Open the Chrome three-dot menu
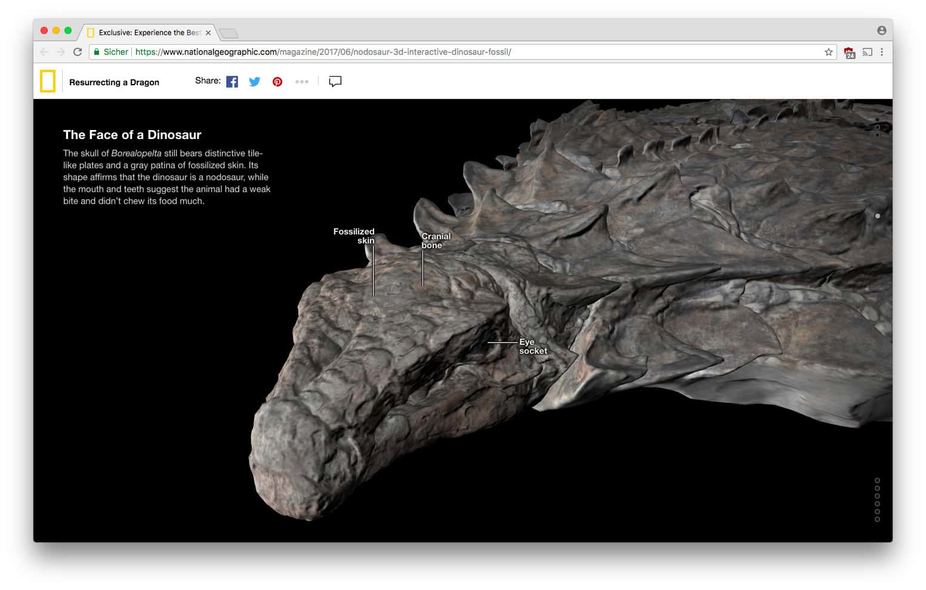The width and height of the screenshot is (926, 590). [882, 52]
